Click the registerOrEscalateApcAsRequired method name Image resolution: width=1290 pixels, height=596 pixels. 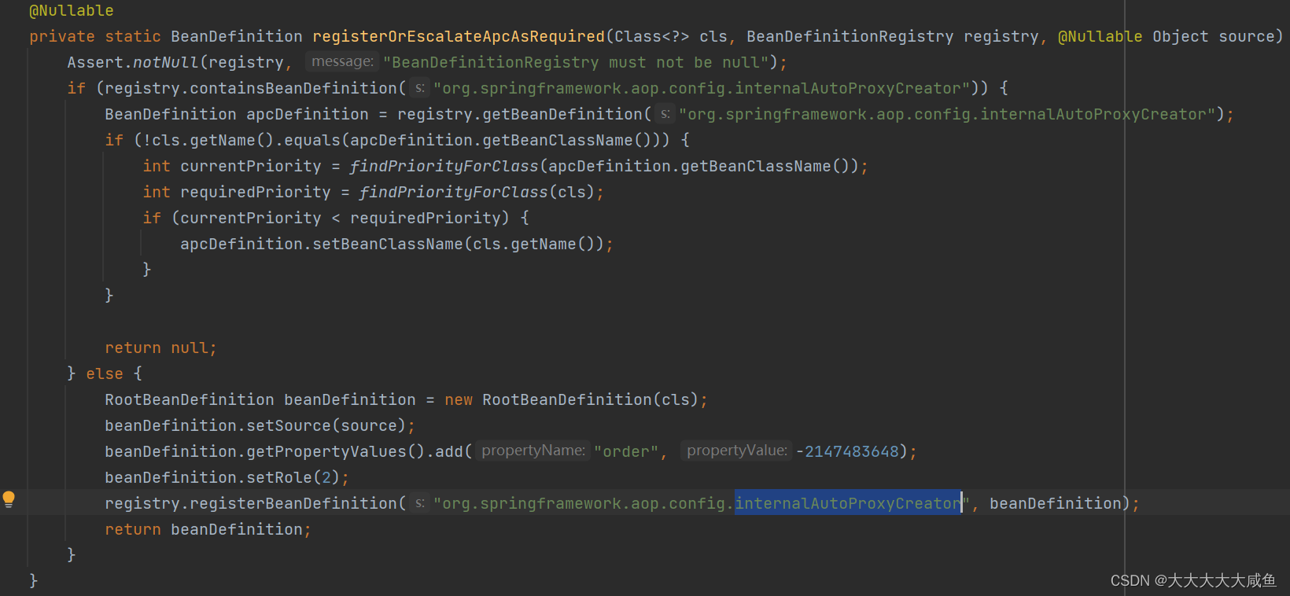(459, 37)
